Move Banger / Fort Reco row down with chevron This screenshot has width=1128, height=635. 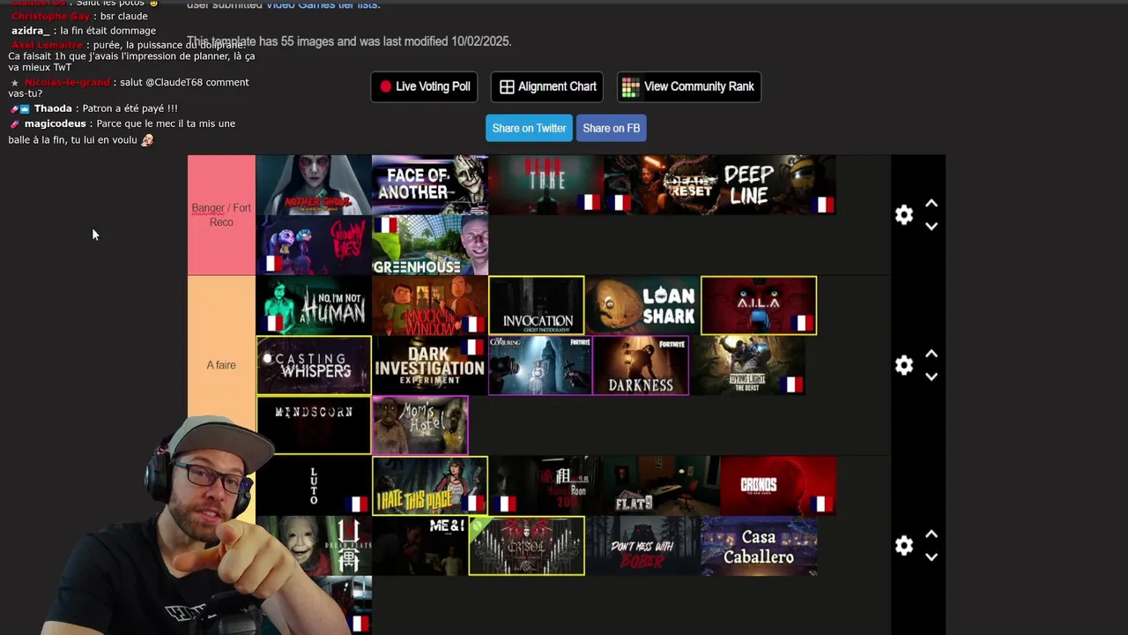point(931,226)
